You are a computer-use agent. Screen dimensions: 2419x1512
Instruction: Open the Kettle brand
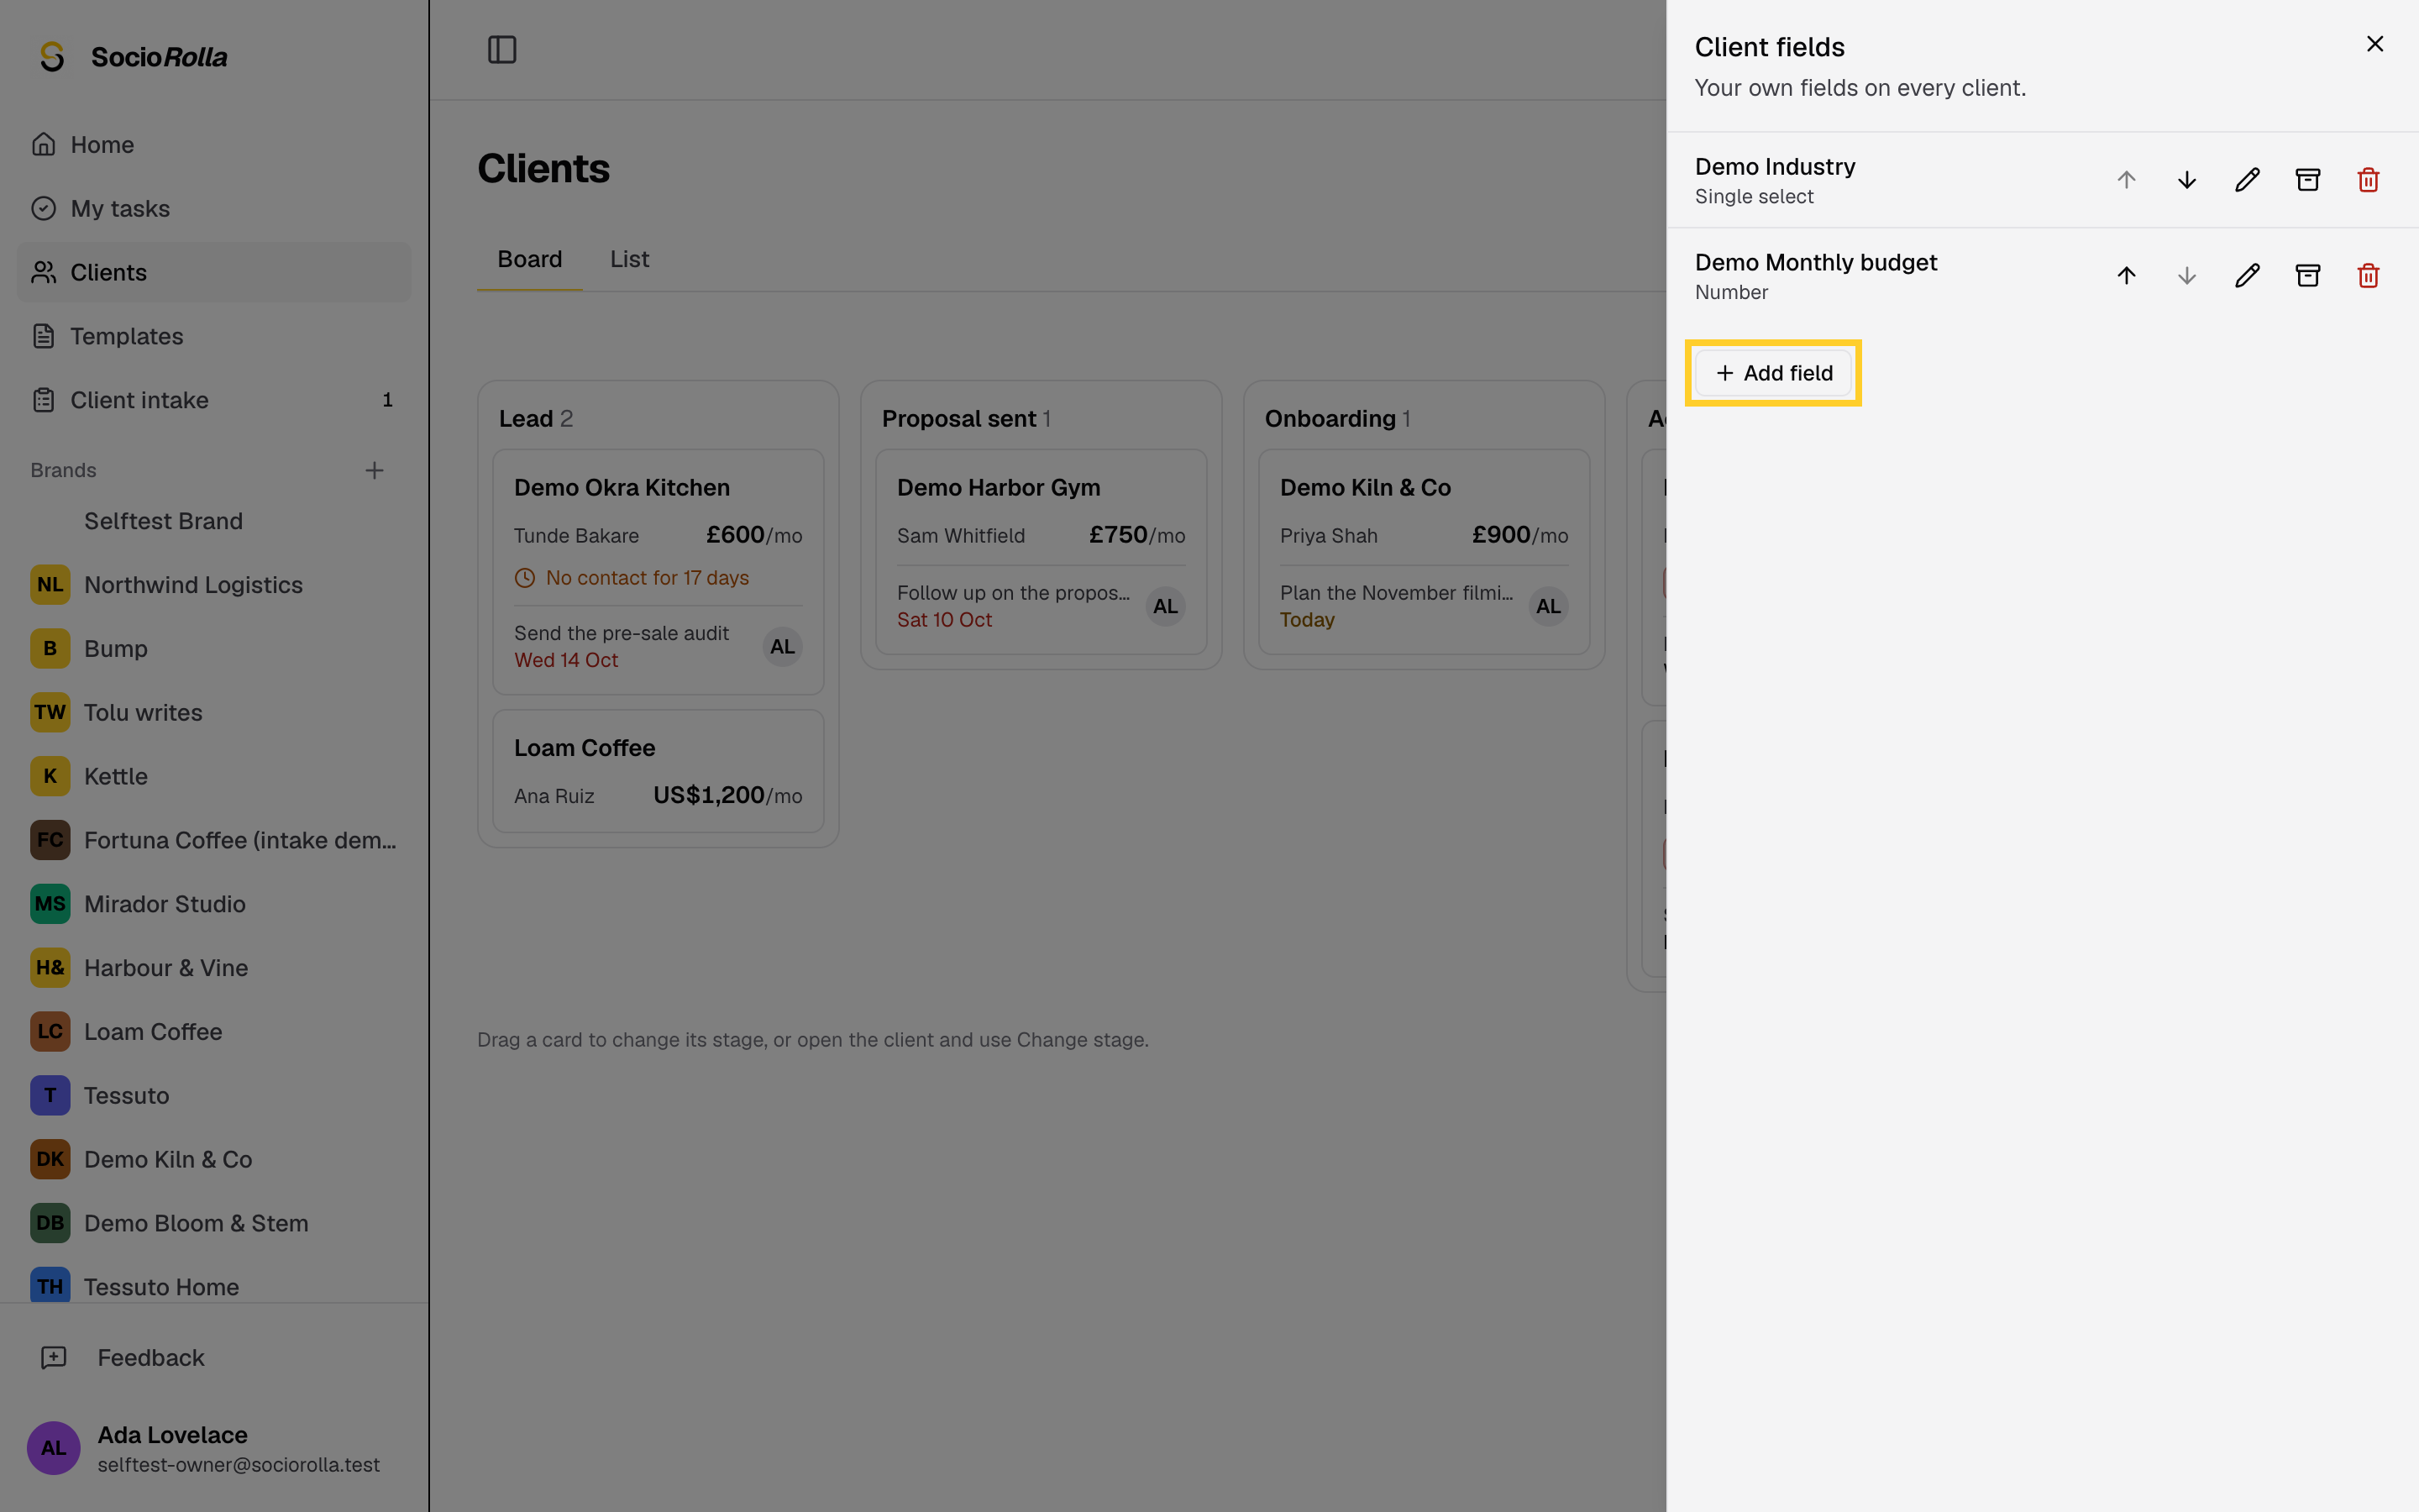tap(214, 776)
